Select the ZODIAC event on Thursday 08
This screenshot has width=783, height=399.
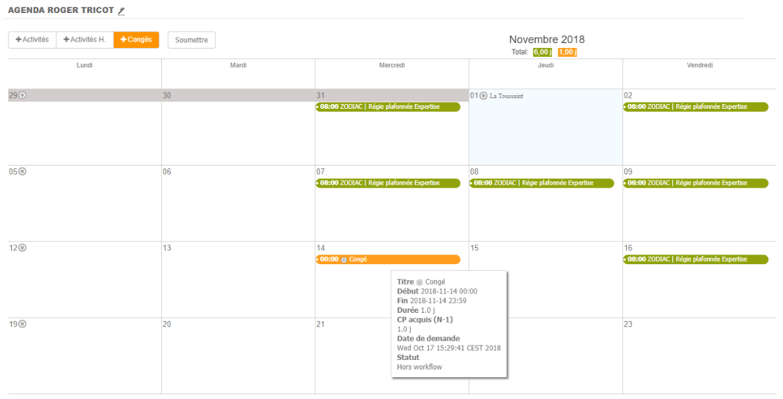pyautogui.click(x=542, y=183)
